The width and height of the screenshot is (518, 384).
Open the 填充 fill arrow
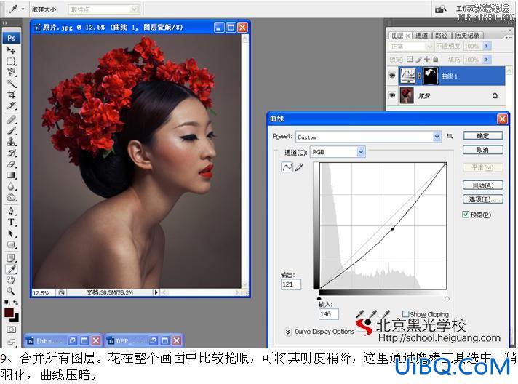pyautogui.click(x=486, y=60)
